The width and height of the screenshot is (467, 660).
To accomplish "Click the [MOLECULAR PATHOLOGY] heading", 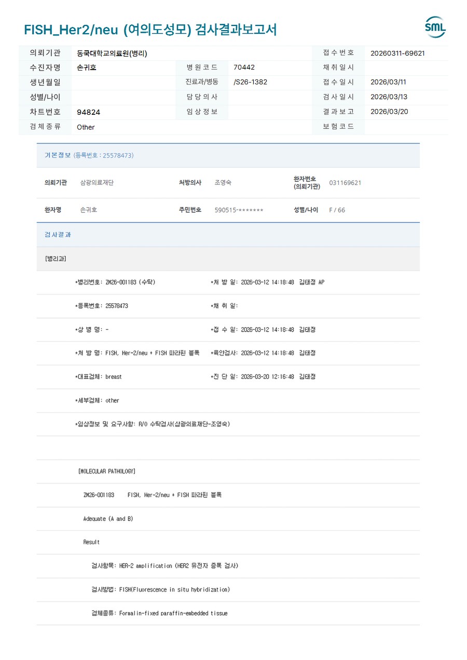I will (x=107, y=472).
